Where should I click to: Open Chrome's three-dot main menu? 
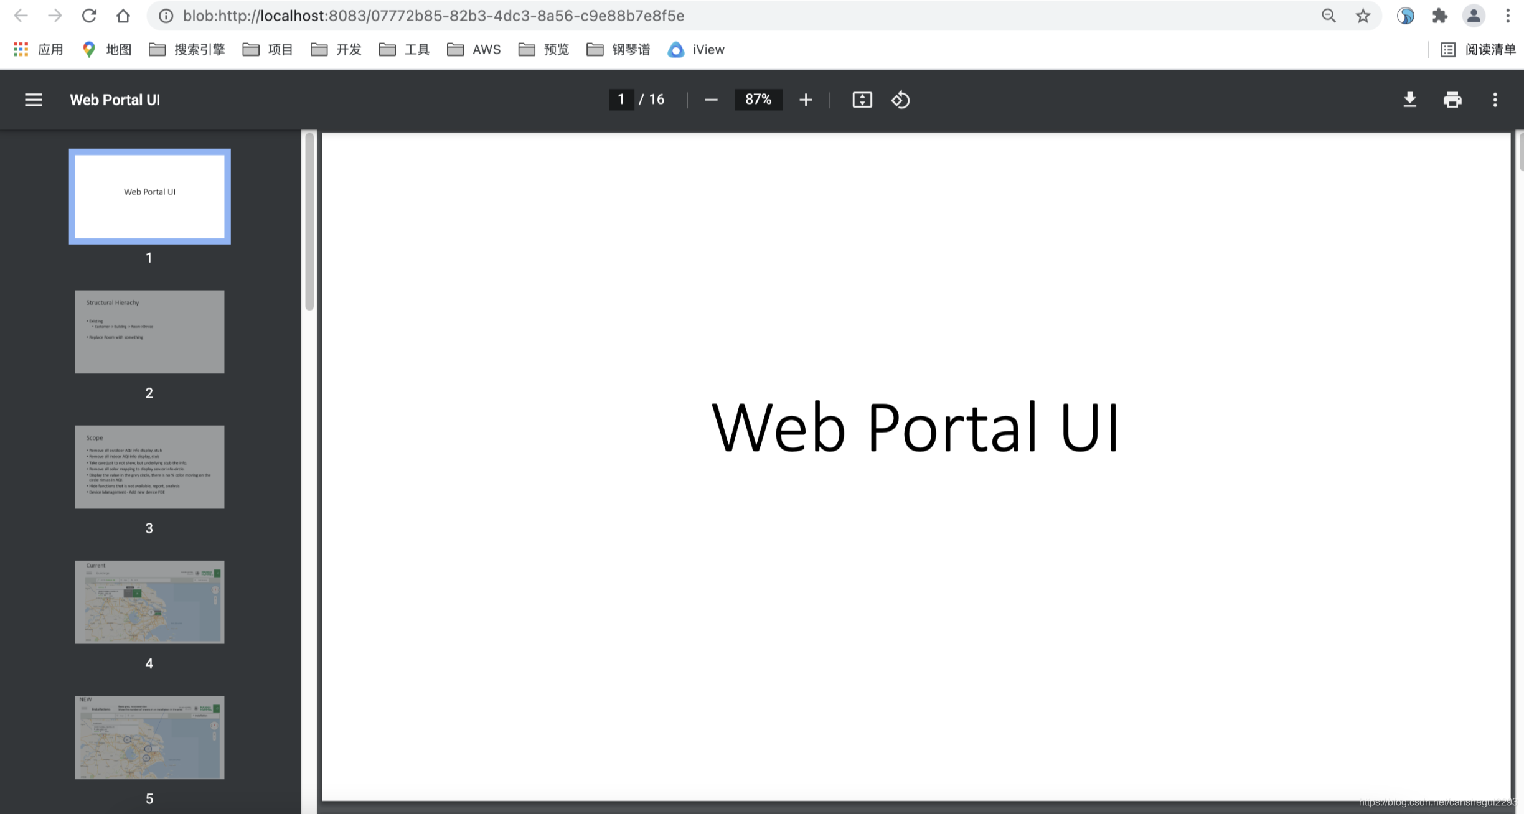point(1508,16)
